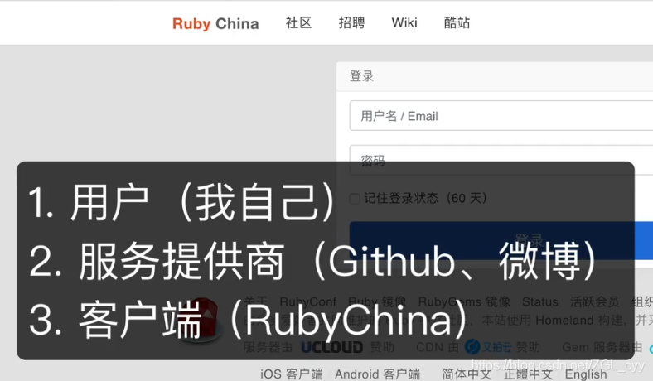
Task: Open the RubyGems 镜像 footer link
Action: [464, 301]
